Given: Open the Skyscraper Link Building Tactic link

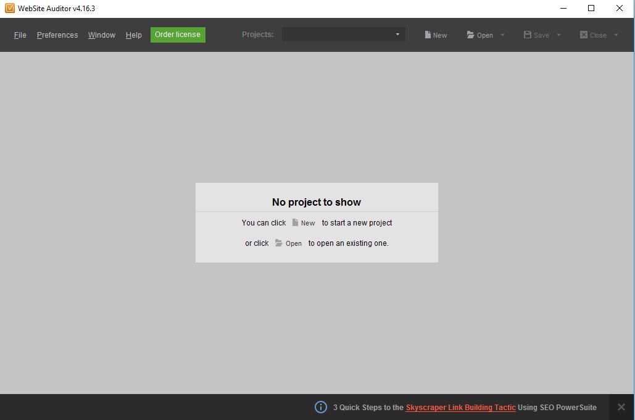Looking at the screenshot, I should pos(460,408).
